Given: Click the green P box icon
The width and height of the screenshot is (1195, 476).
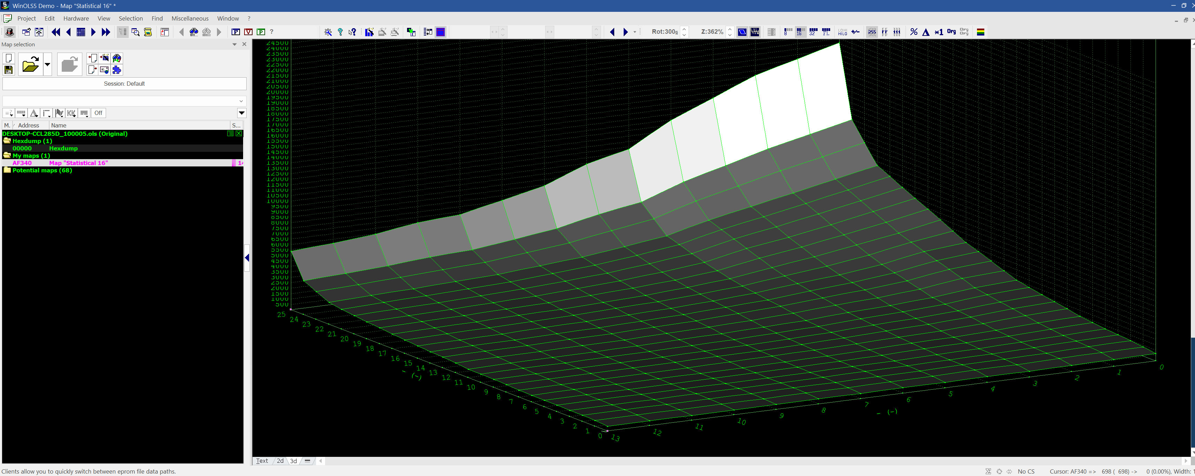Looking at the screenshot, I should click(x=261, y=32).
